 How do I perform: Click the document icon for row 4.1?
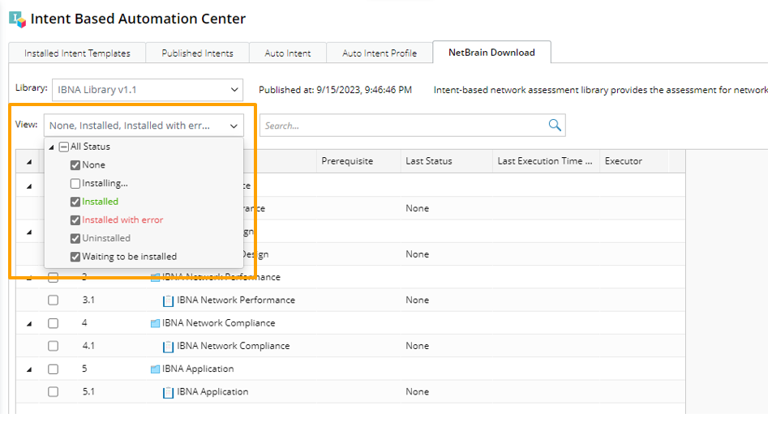point(169,346)
